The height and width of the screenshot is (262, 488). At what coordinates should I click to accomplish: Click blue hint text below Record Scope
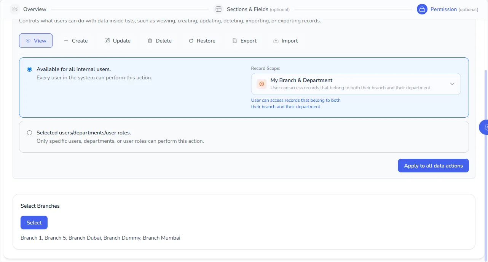point(296,104)
